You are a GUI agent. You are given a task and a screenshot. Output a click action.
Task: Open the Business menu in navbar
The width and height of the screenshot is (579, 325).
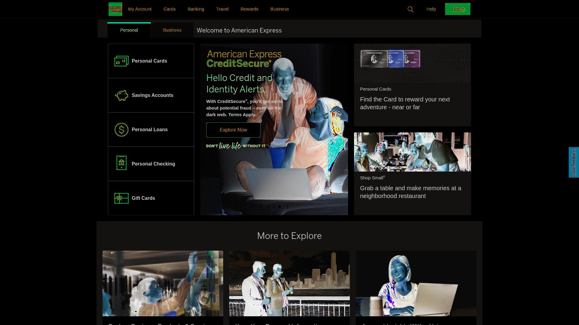click(x=280, y=9)
